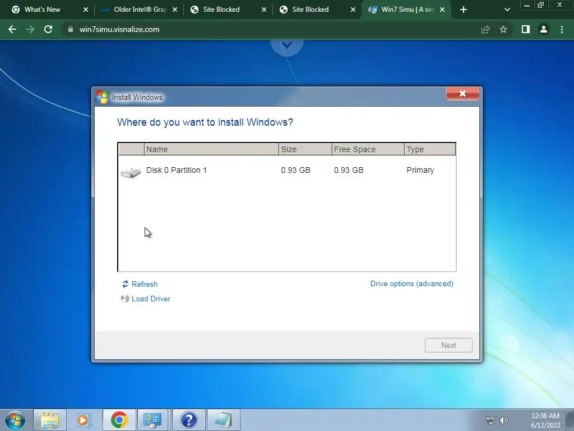The width and height of the screenshot is (574, 431).
Task: Click the Refresh link
Action: tap(145, 284)
